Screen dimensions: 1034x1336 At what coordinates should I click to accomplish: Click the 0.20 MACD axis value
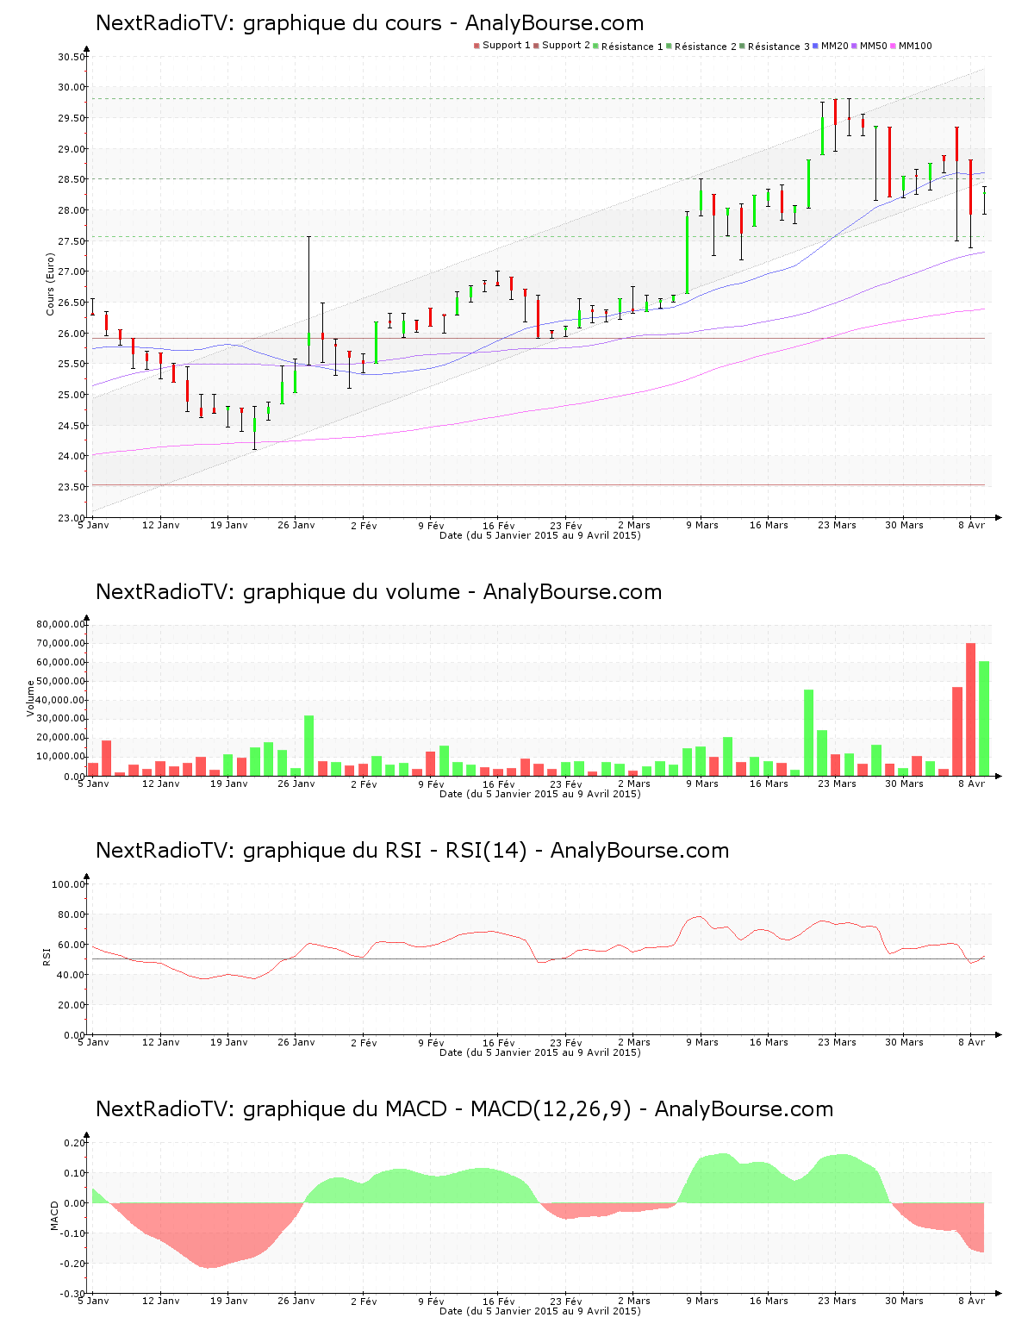[x=75, y=1143]
